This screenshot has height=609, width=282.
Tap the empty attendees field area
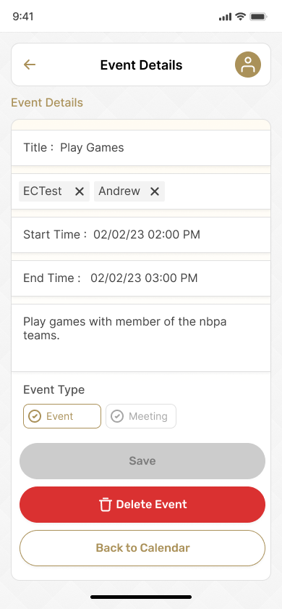(x=217, y=191)
